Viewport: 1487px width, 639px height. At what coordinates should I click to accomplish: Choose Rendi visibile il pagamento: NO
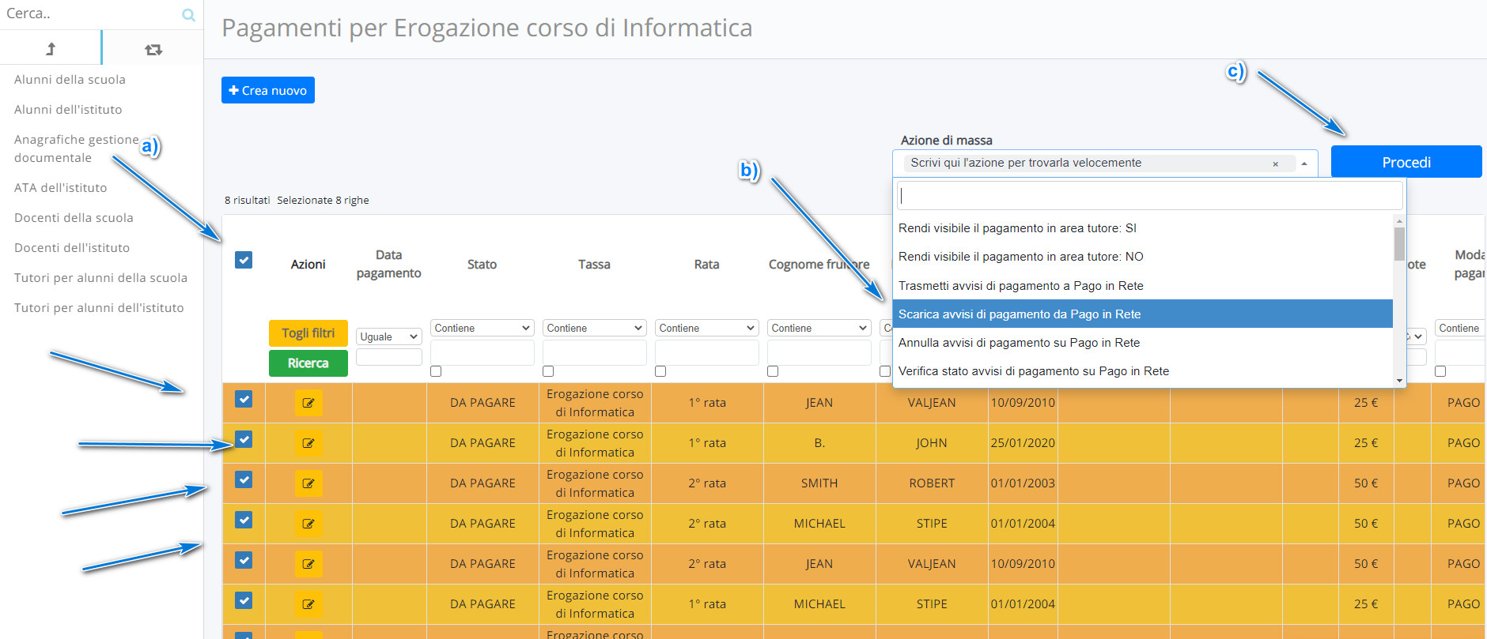[1142, 257]
